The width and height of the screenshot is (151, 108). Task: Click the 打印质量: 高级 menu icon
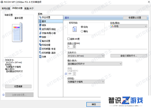(x=40, y=52)
